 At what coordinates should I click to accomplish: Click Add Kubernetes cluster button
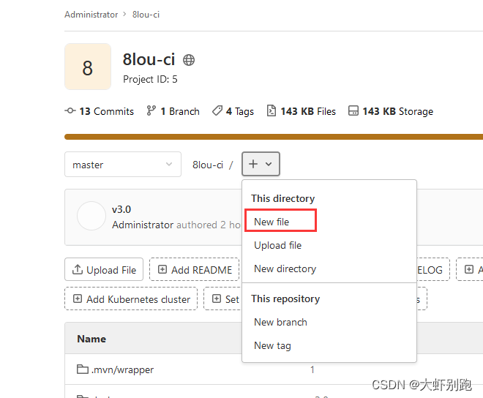click(131, 298)
